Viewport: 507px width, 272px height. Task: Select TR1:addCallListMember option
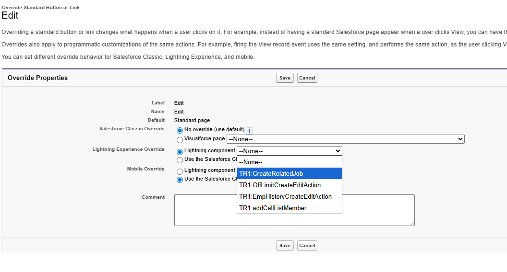pos(289,208)
